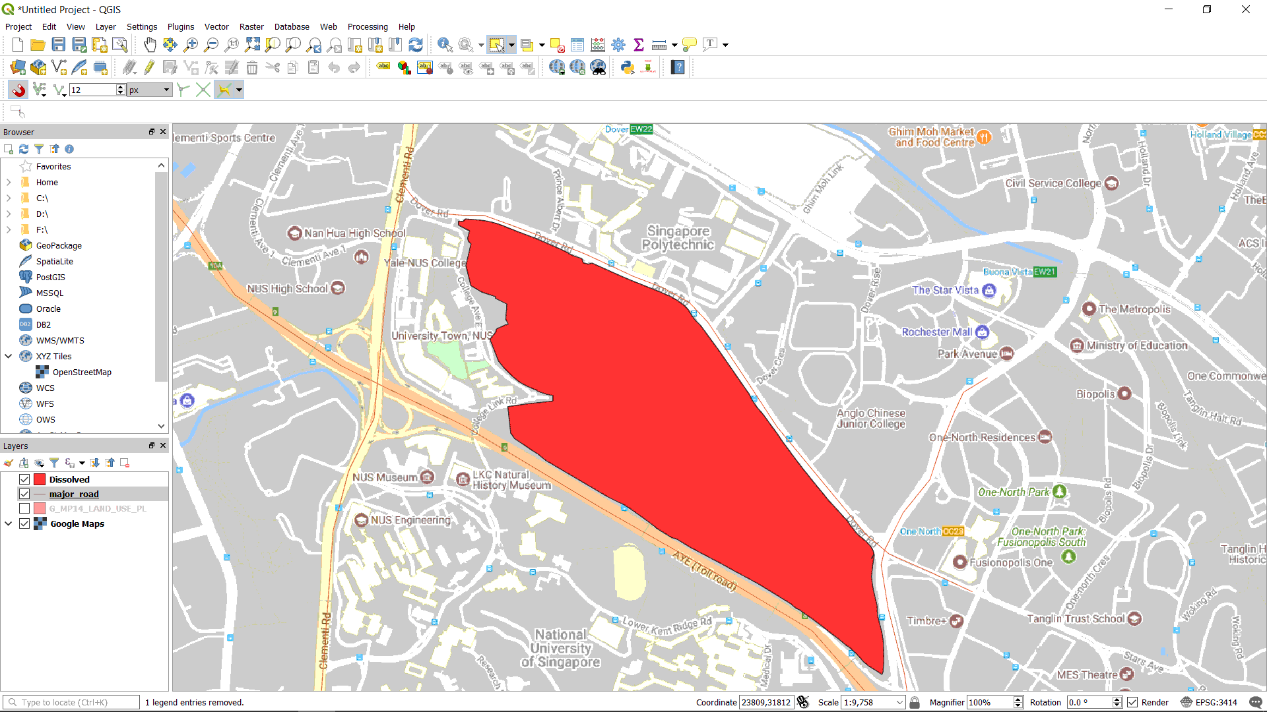The image size is (1267, 712).
Task: Click Refresh map canvas icon
Action: pos(416,45)
